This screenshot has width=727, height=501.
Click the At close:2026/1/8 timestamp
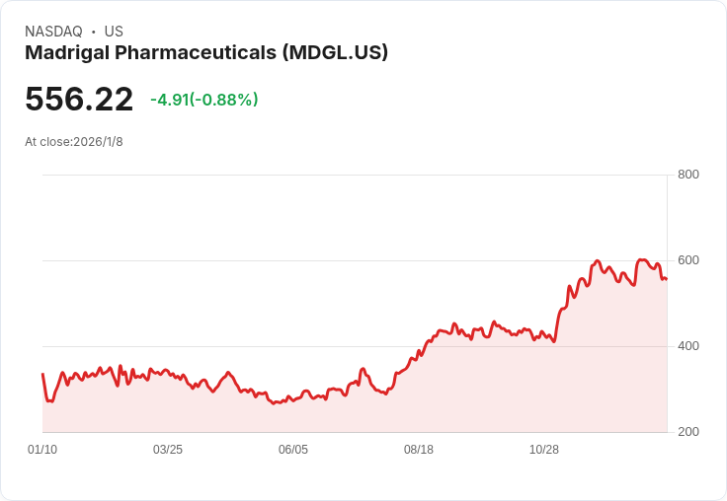tap(74, 142)
